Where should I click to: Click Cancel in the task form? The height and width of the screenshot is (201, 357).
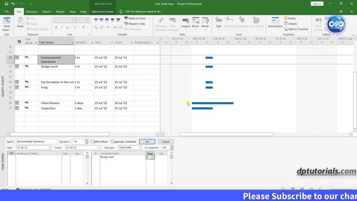(x=166, y=142)
